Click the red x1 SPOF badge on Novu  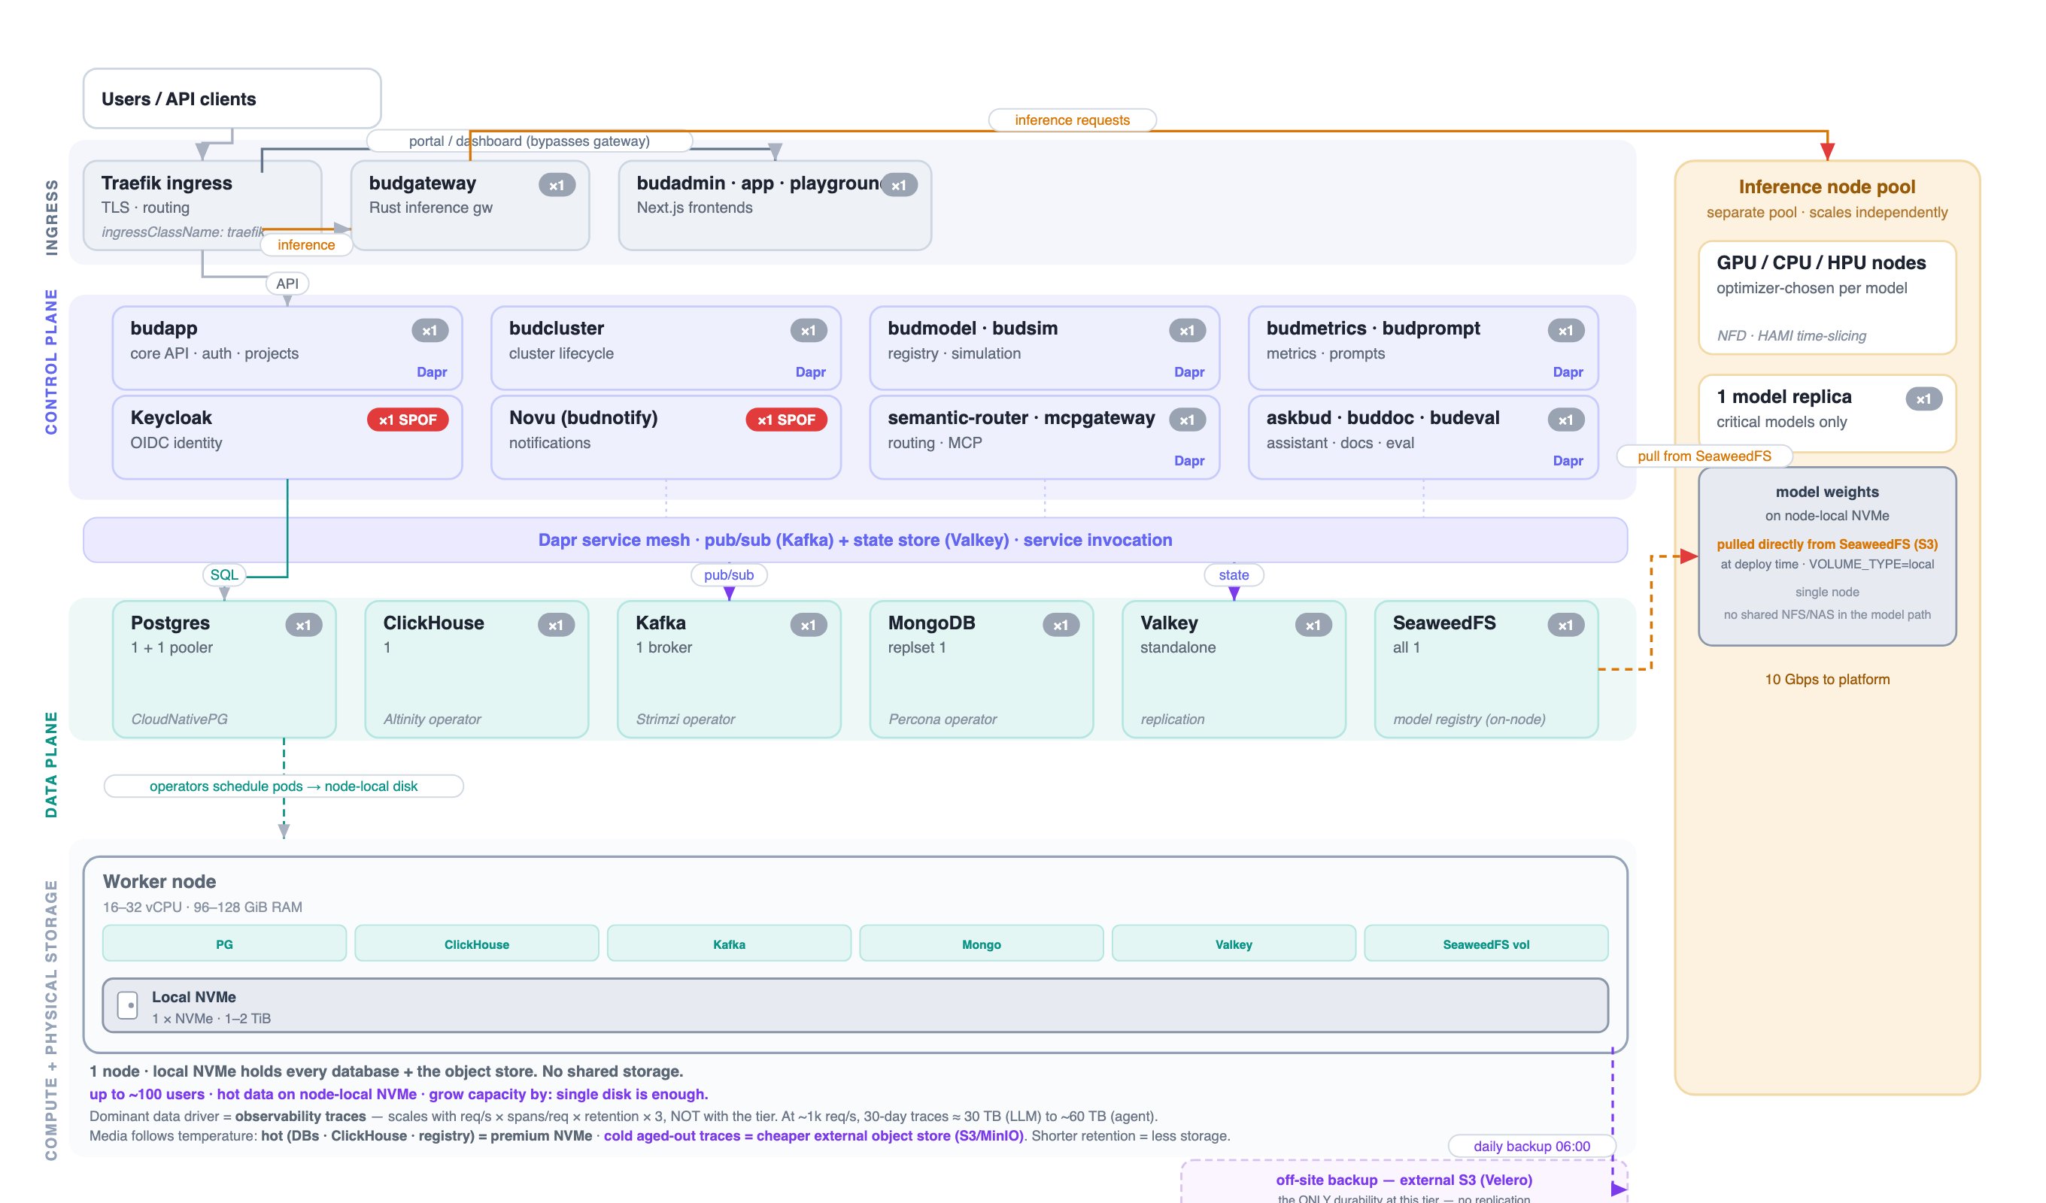click(786, 420)
